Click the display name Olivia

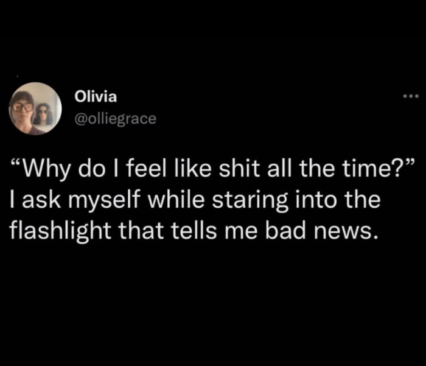tap(96, 97)
